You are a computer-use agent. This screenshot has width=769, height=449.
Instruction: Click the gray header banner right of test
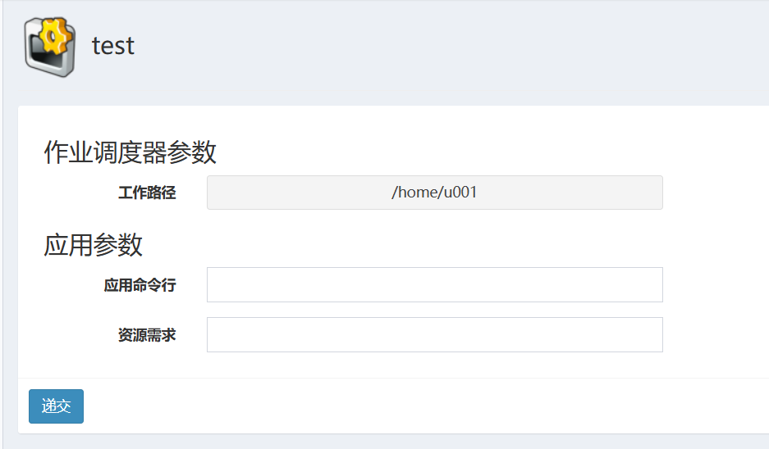tap(451, 48)
